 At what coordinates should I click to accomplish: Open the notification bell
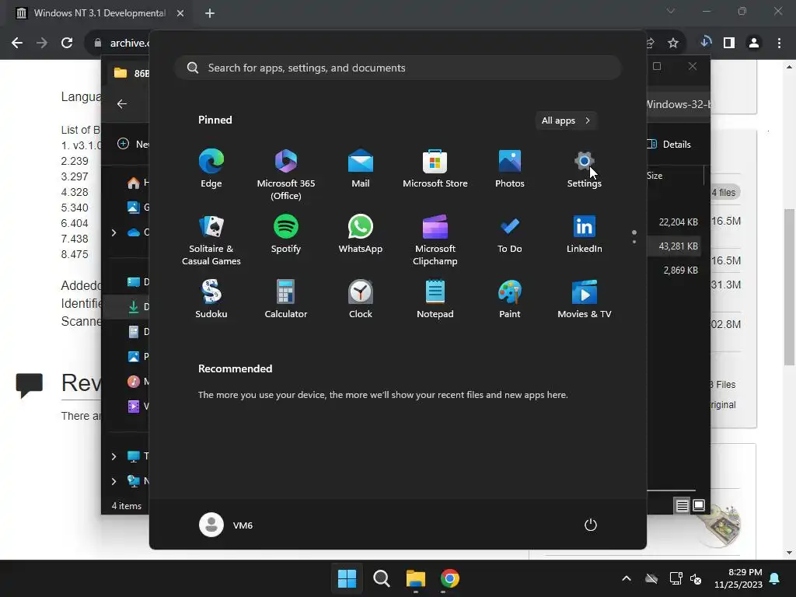point(775,578)
